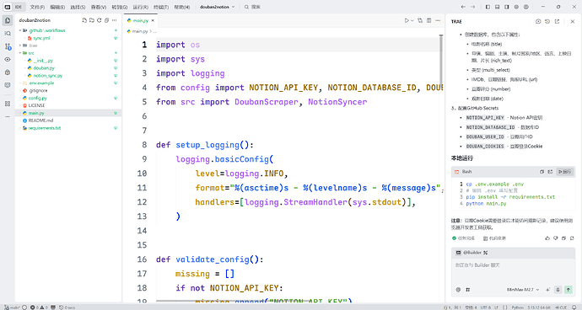
Task: Toggle the right sidebar layout icon
Action: point(507,7)
